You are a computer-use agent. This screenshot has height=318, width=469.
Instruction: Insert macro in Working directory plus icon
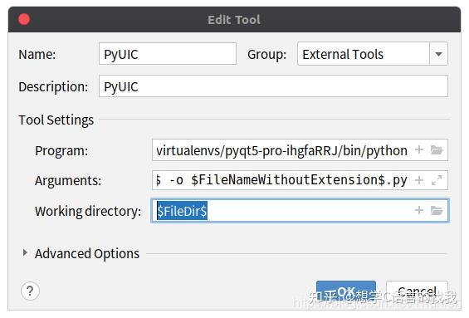[x=419, y=210]
